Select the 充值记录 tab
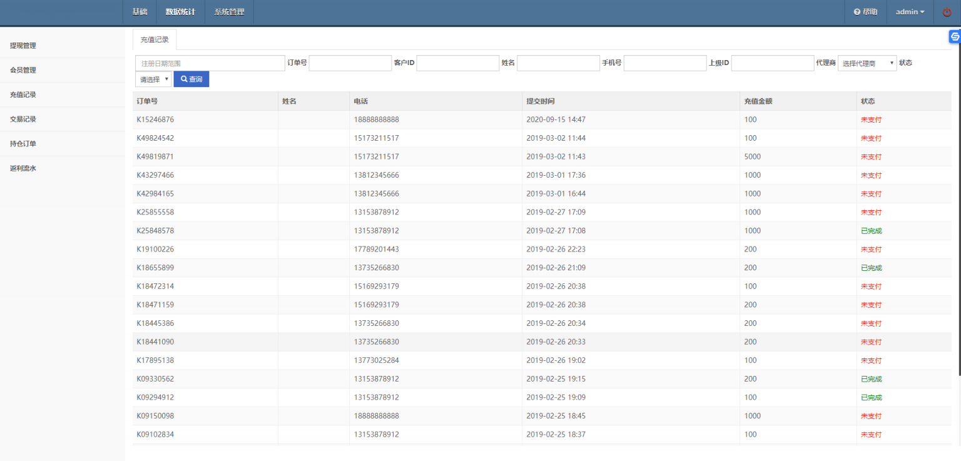The image size is (961, 461). 155,39
